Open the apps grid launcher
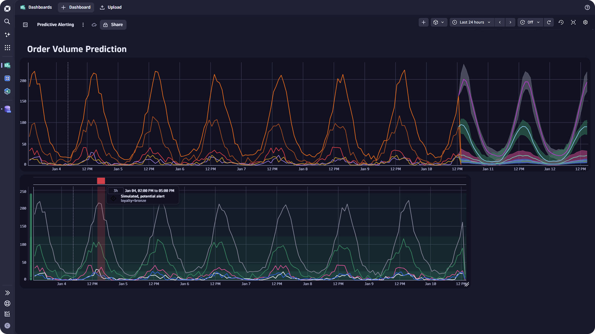595x334 pixels. click(x=7, y=48)
